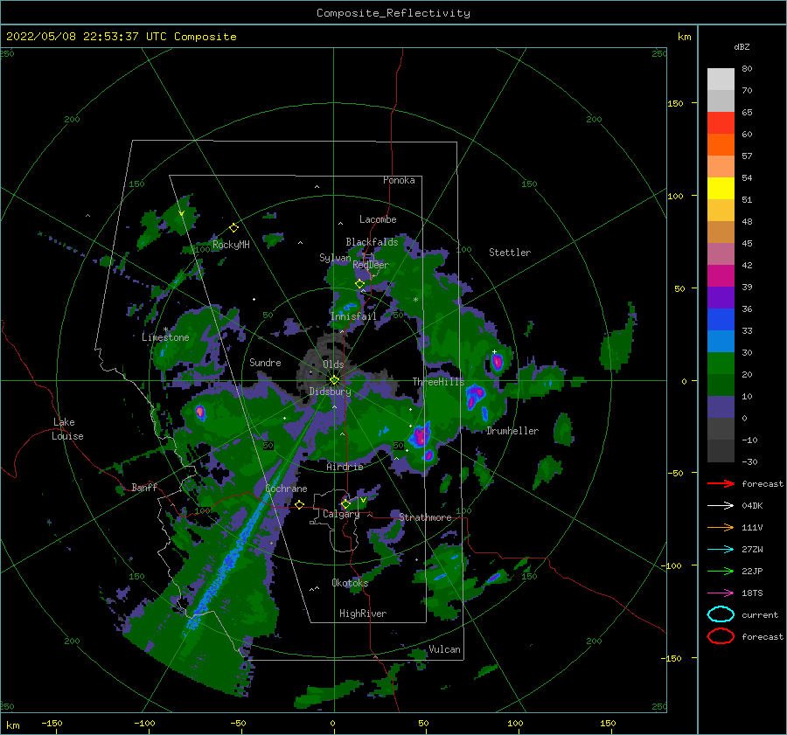Click the Drumheller city label

(512, 431)
